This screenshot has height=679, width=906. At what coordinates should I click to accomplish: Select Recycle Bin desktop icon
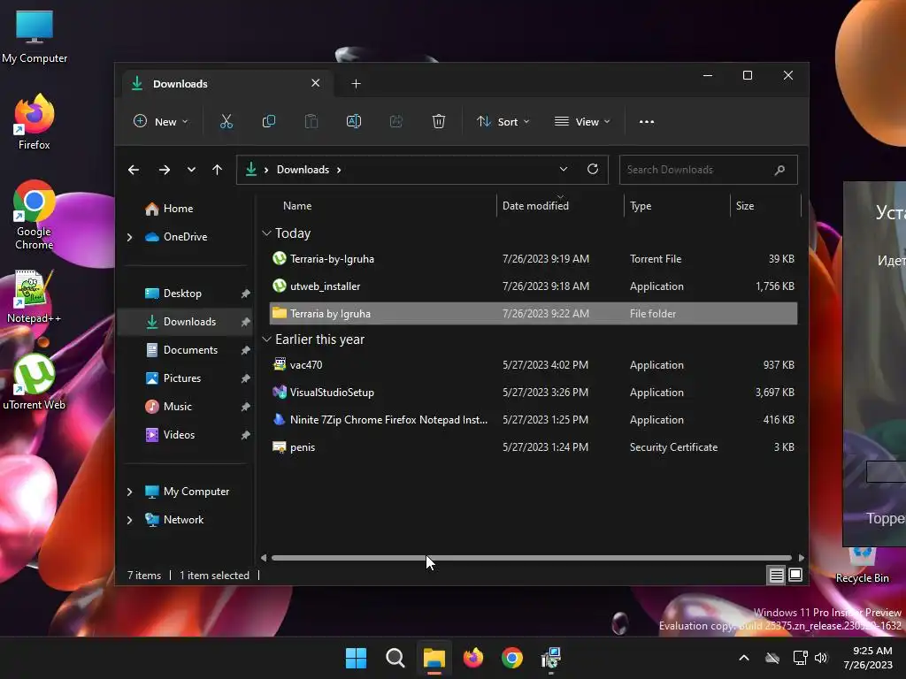[862, 566]
